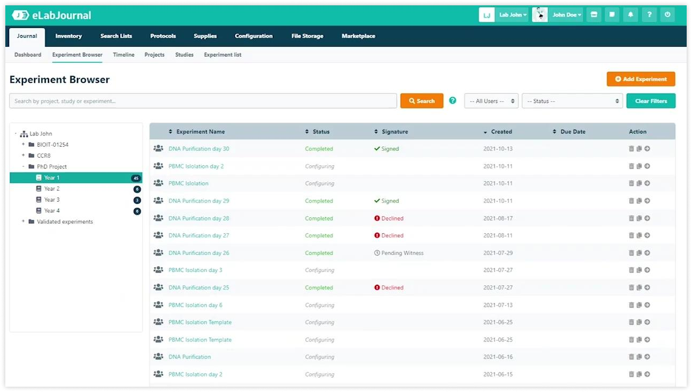Sort by Experiment Name column
Image resolution: width=692 pixels, height=392 pixels.
[196, 132]
